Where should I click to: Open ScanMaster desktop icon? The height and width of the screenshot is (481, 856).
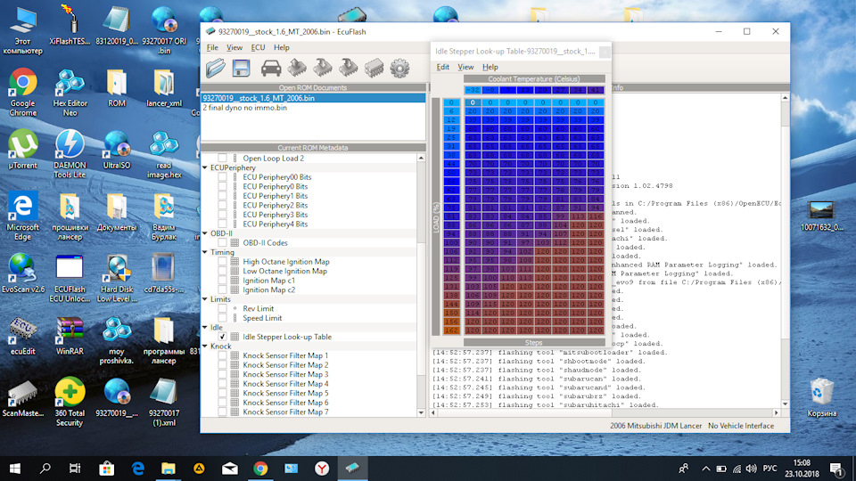pos(23,398)
